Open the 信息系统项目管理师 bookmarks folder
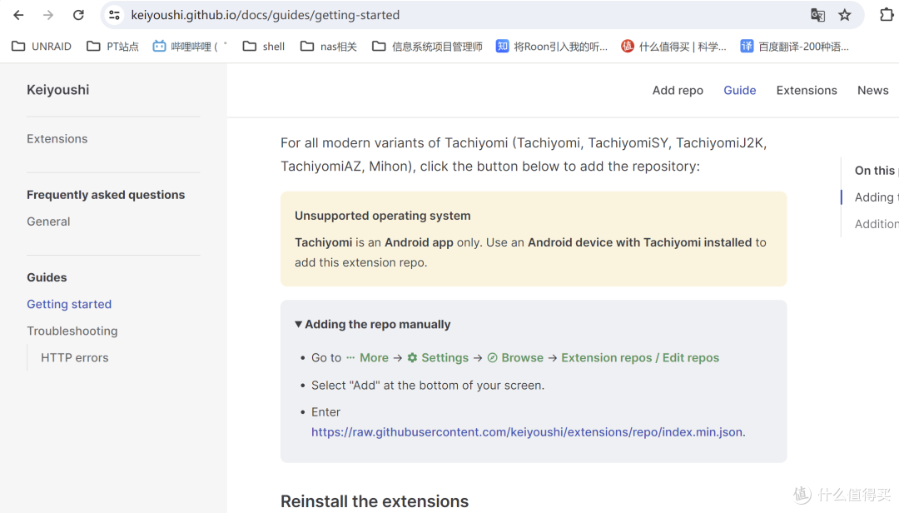The image size is (899, 513). point(427,47)
